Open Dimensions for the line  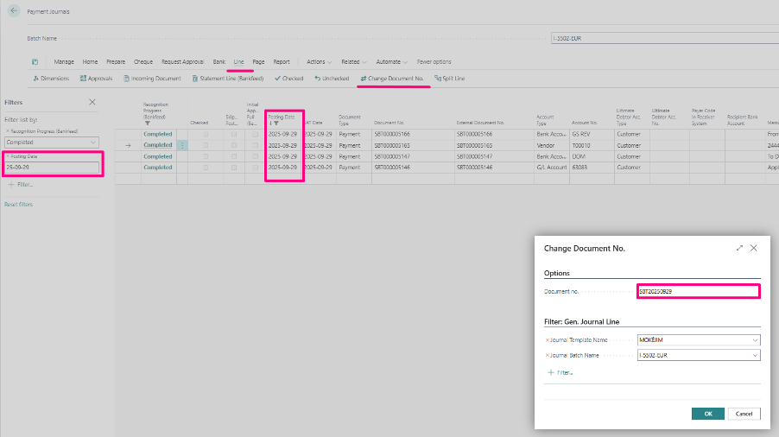pyautogui.click(x=51, y=79)
